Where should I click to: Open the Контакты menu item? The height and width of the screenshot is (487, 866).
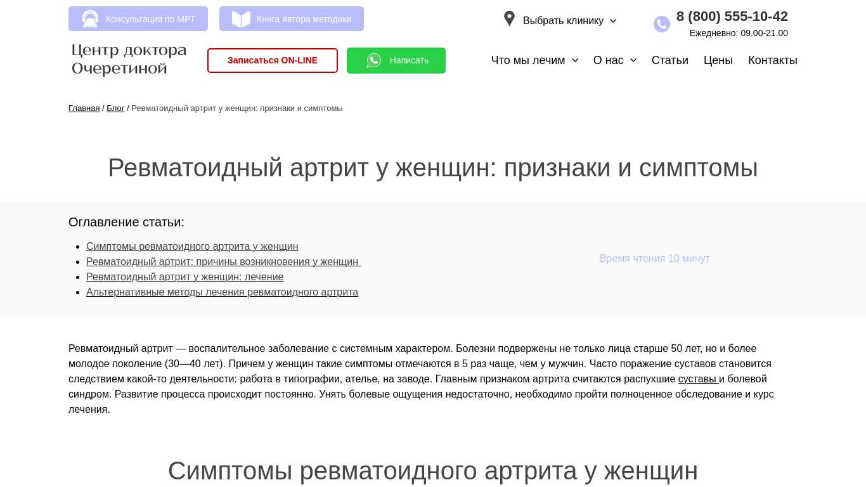pyautogui.click(x=772, y=60)
